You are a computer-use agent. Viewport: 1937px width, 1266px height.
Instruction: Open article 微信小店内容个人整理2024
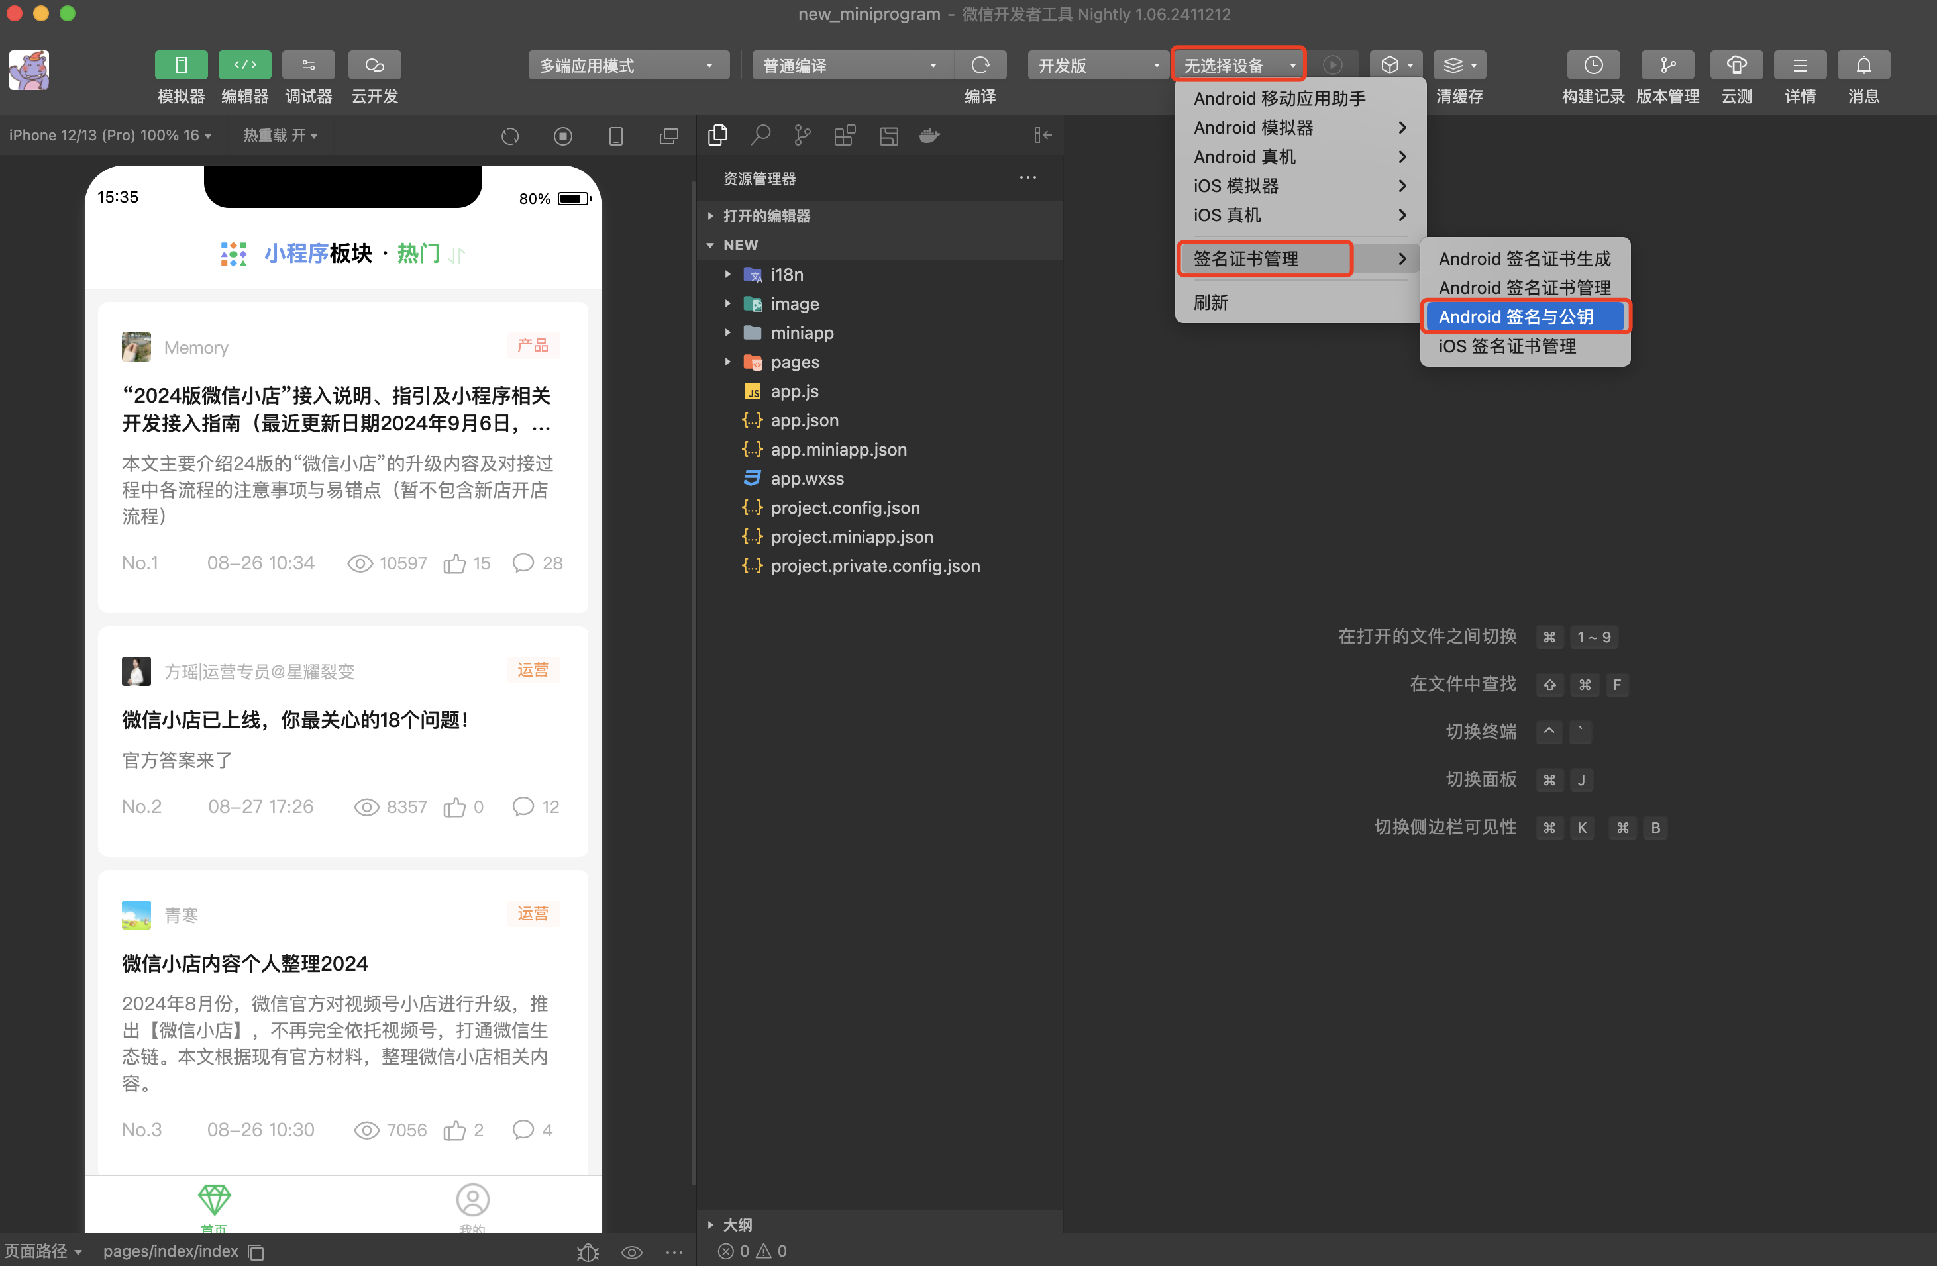click(342, 1021)
